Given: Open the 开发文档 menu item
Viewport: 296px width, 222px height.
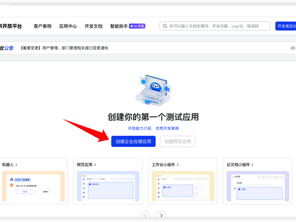Looking at the screenshot, I should pos(94,26).
